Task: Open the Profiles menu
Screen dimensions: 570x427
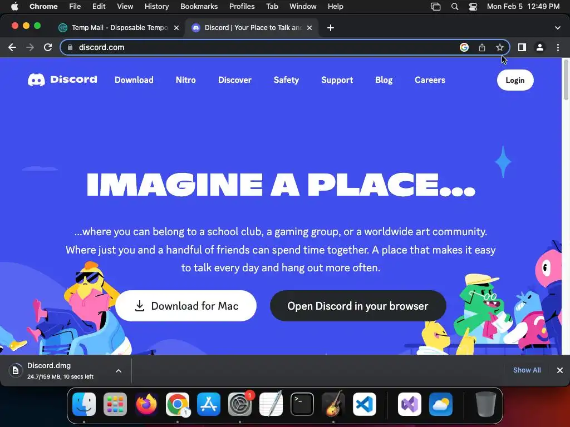Action: click(242, 7)
